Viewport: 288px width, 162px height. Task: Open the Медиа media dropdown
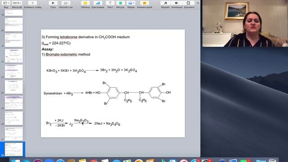(131, 3)
